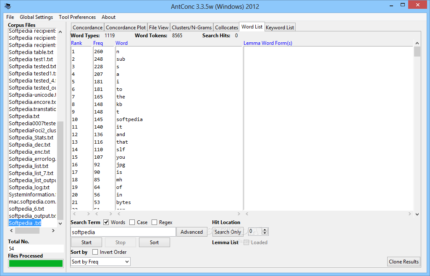
Task: Select Softpedia table.txt in corpus files
Action: [31, 52]
